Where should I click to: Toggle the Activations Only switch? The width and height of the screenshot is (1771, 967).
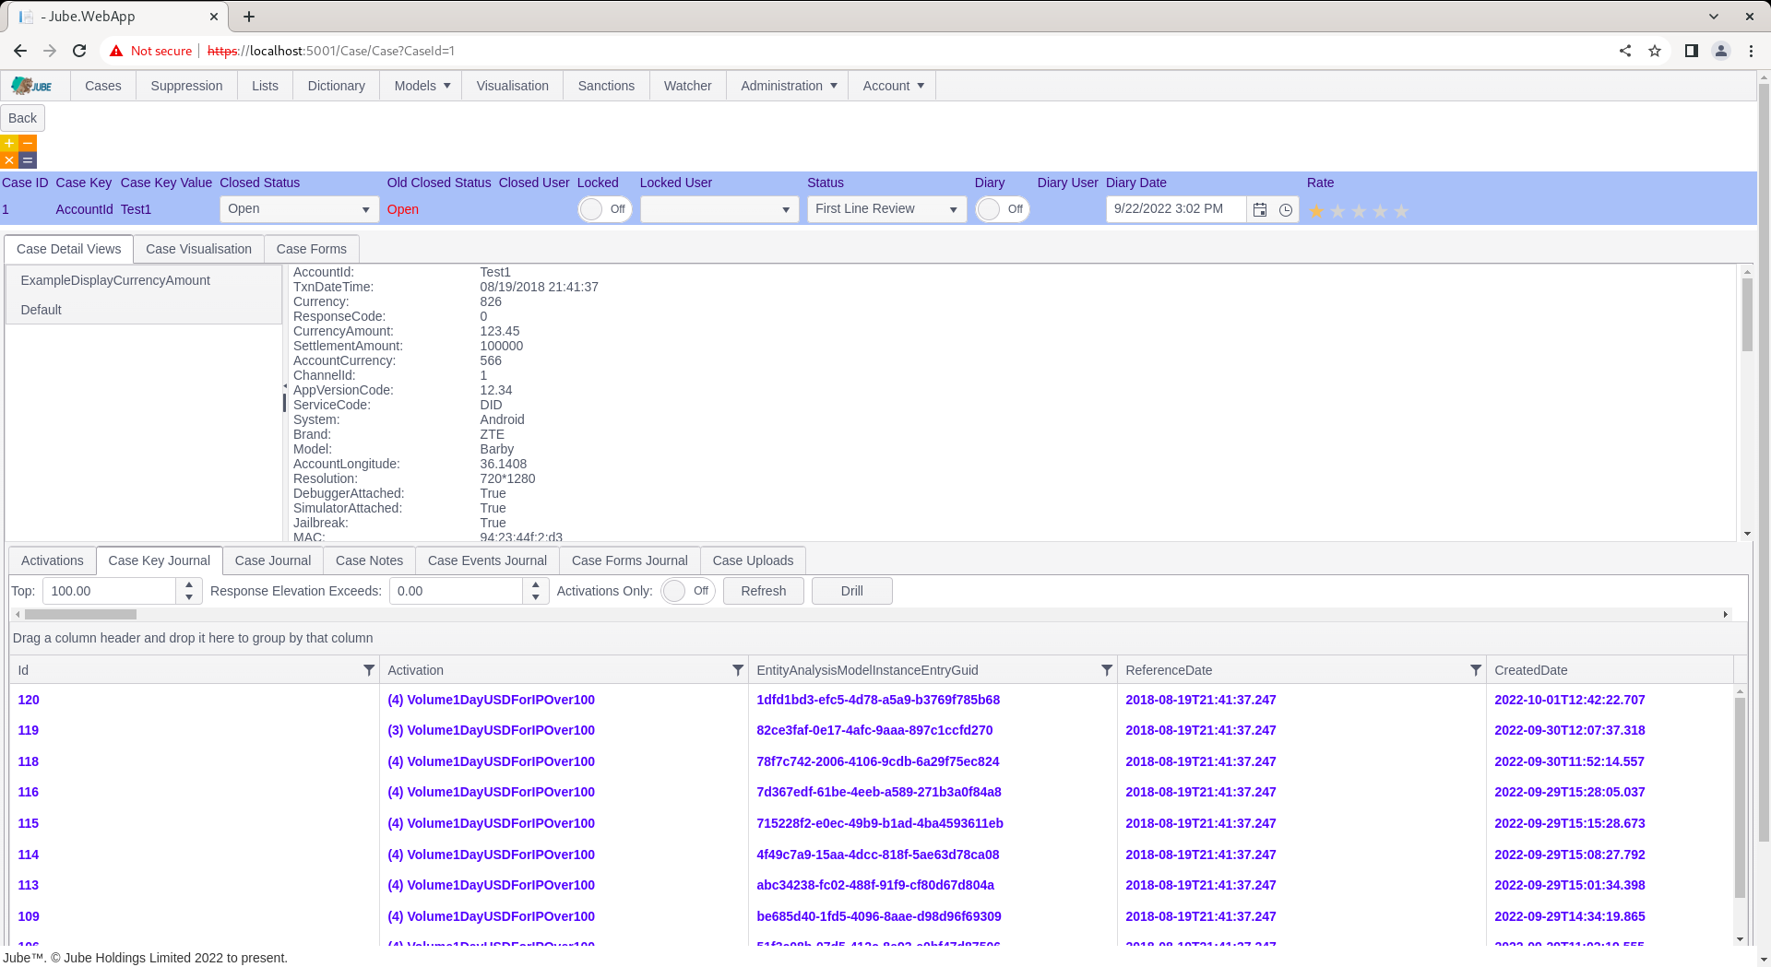688,591
